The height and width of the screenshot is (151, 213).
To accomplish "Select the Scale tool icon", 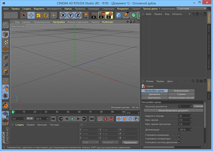I will click(x=38, y=15).
